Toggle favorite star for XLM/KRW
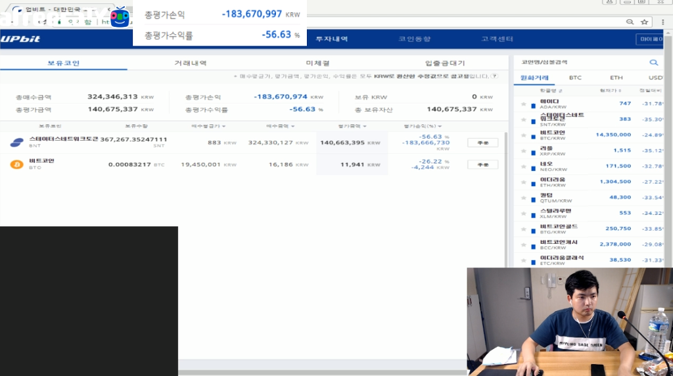 524,214
